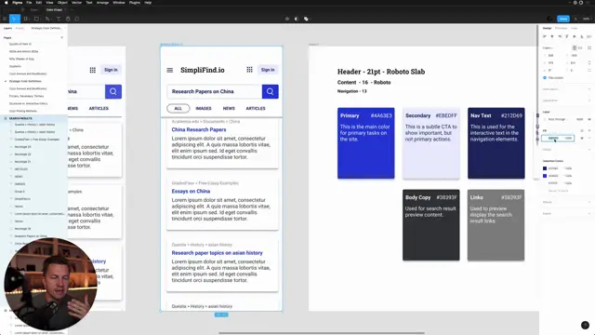The height and width of the screenshot is (335, 595).
Task: Click the Fill hex color input field
Action: (553, 138)
